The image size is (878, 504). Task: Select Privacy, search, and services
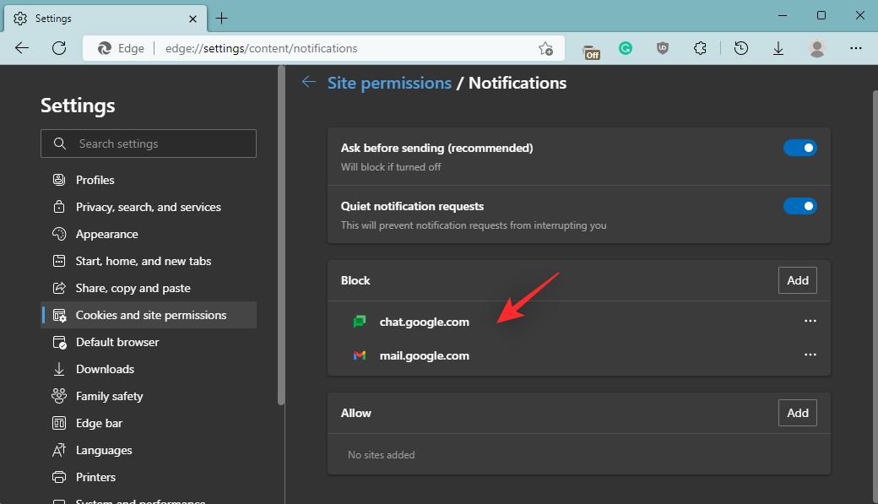[x=148, y=207]
